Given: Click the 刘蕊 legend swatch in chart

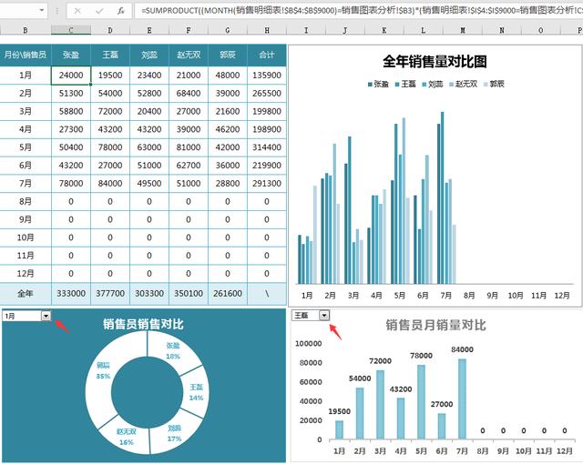Looking at the screenshot, I should coord(424,85).
